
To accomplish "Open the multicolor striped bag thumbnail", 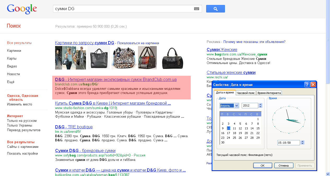I will click(147, 58).
